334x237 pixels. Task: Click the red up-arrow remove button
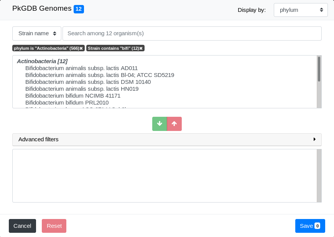click(x=174, y=124)
